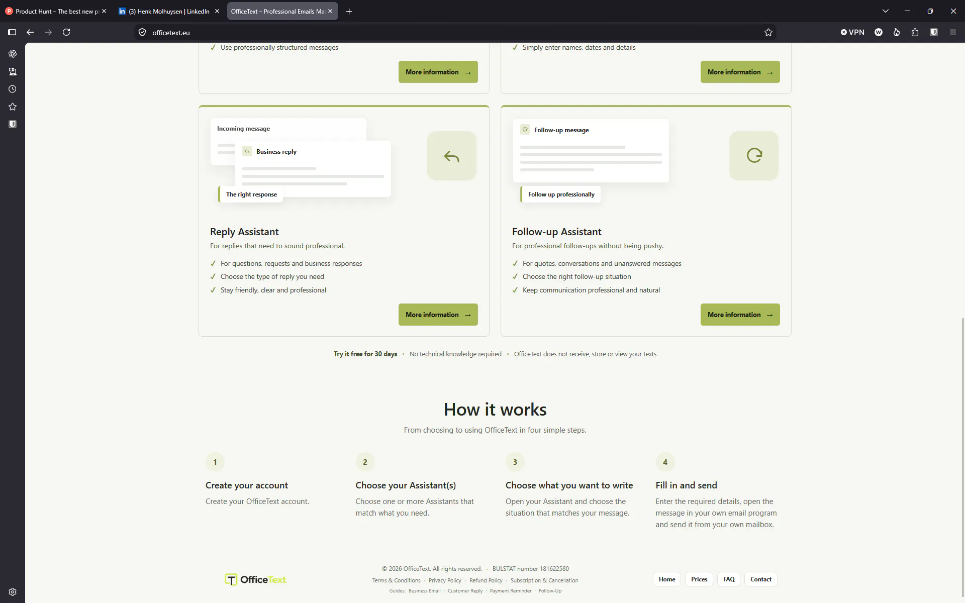This screenshot has width=965, height=603.
Task: Click the OfficeText logo in the footer
Action: pos(255,579)
